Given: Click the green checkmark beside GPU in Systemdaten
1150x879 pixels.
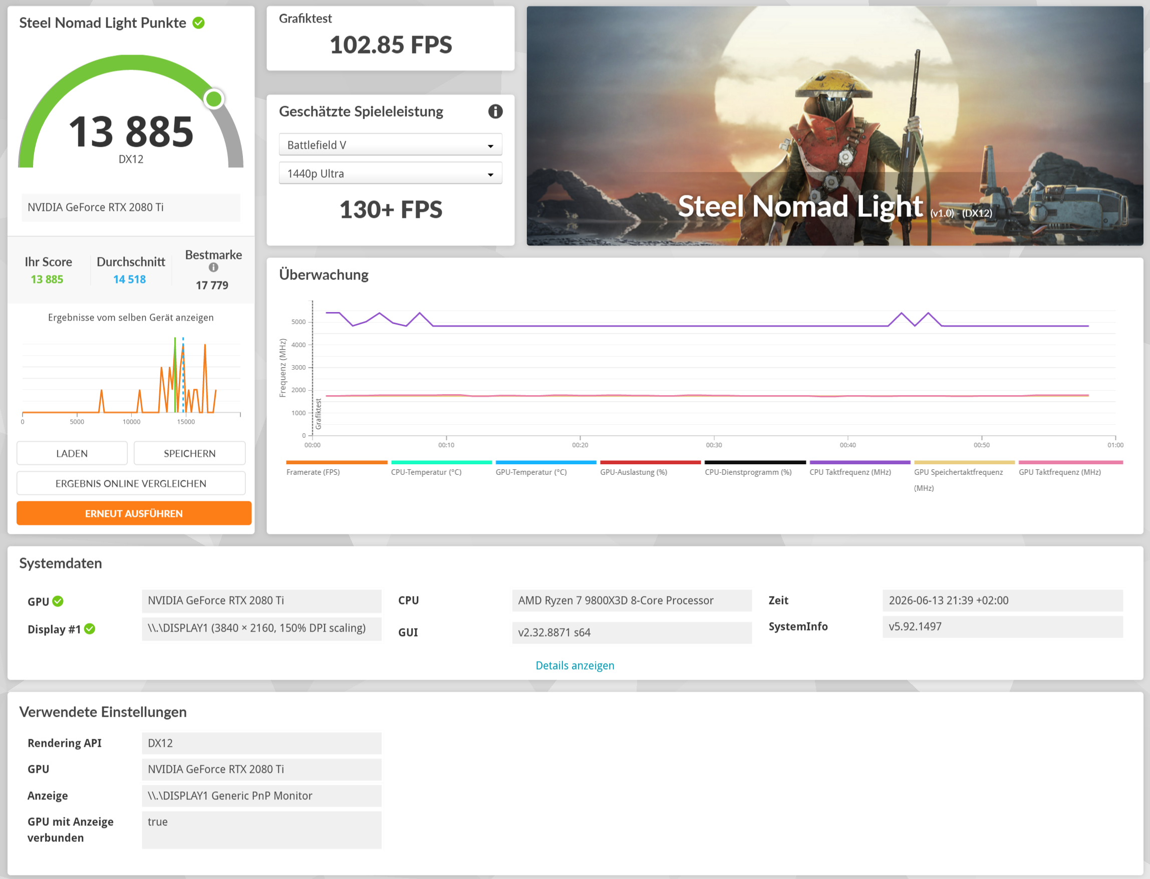Looking at the screenshot, I should click(58, 601).
